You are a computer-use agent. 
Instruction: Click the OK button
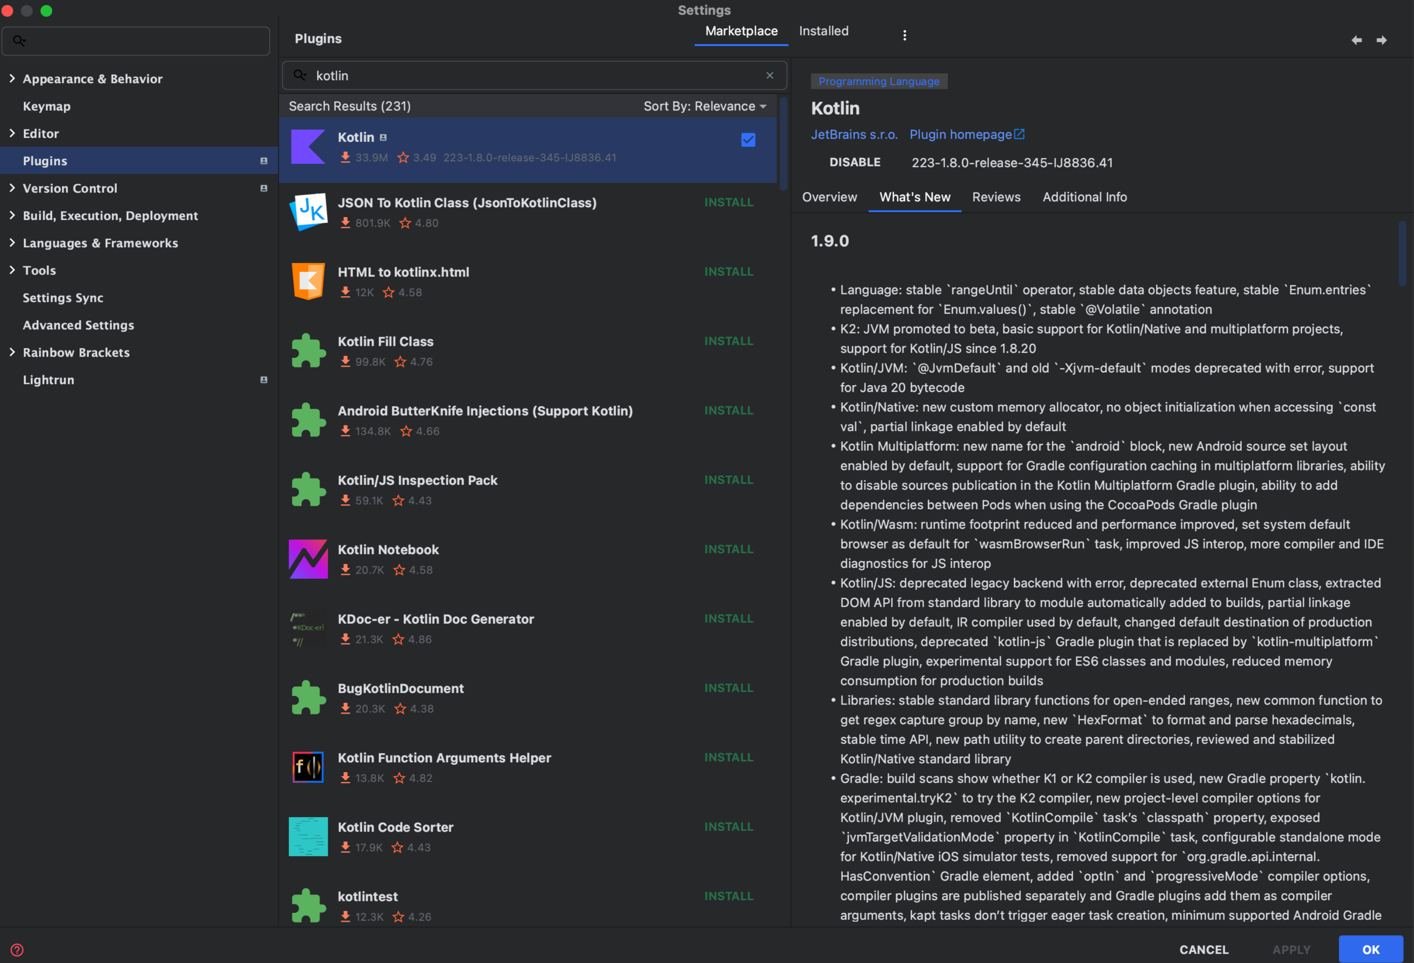(1370, 949)
